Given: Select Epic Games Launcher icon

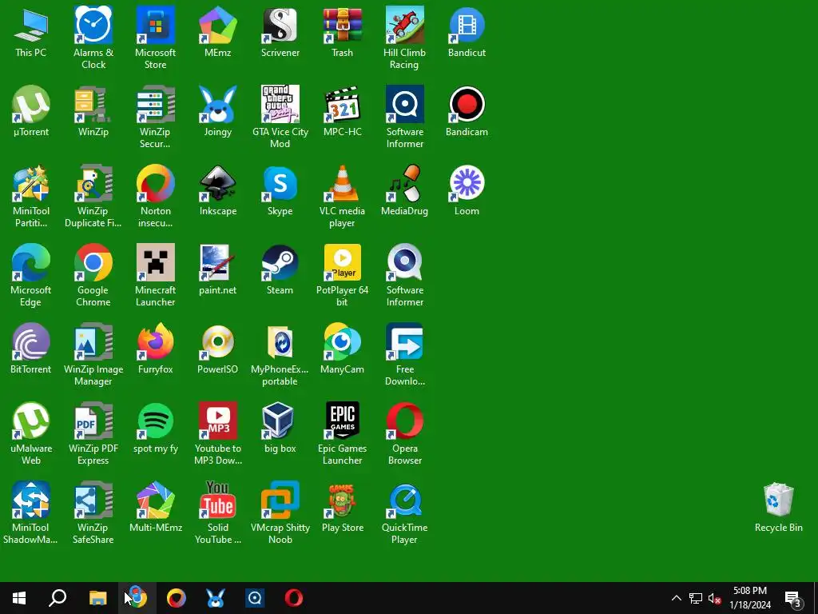Looking at the screenshot, I should pos(342,433).
